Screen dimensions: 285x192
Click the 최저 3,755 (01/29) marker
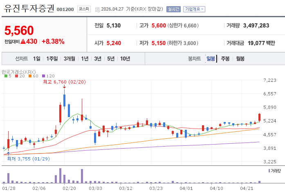point(28,159)
